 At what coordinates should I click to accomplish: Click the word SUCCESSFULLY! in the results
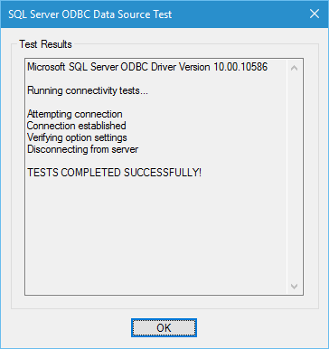coord(163,173)
